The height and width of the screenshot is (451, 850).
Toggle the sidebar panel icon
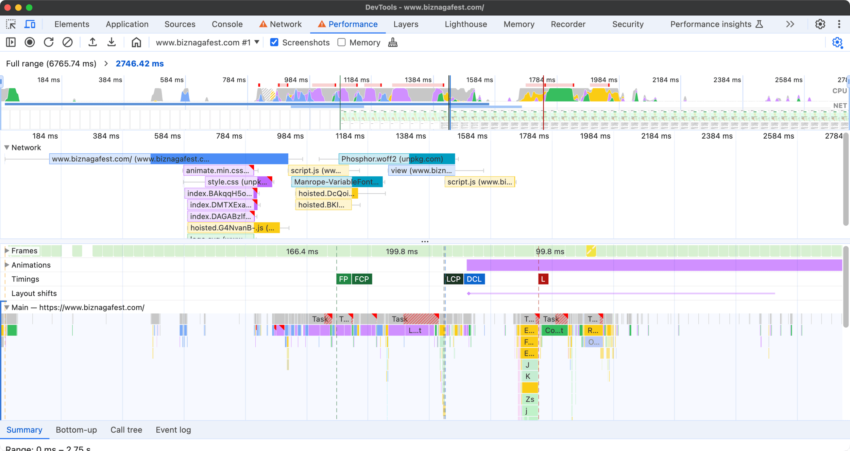[x=11, y=42]
